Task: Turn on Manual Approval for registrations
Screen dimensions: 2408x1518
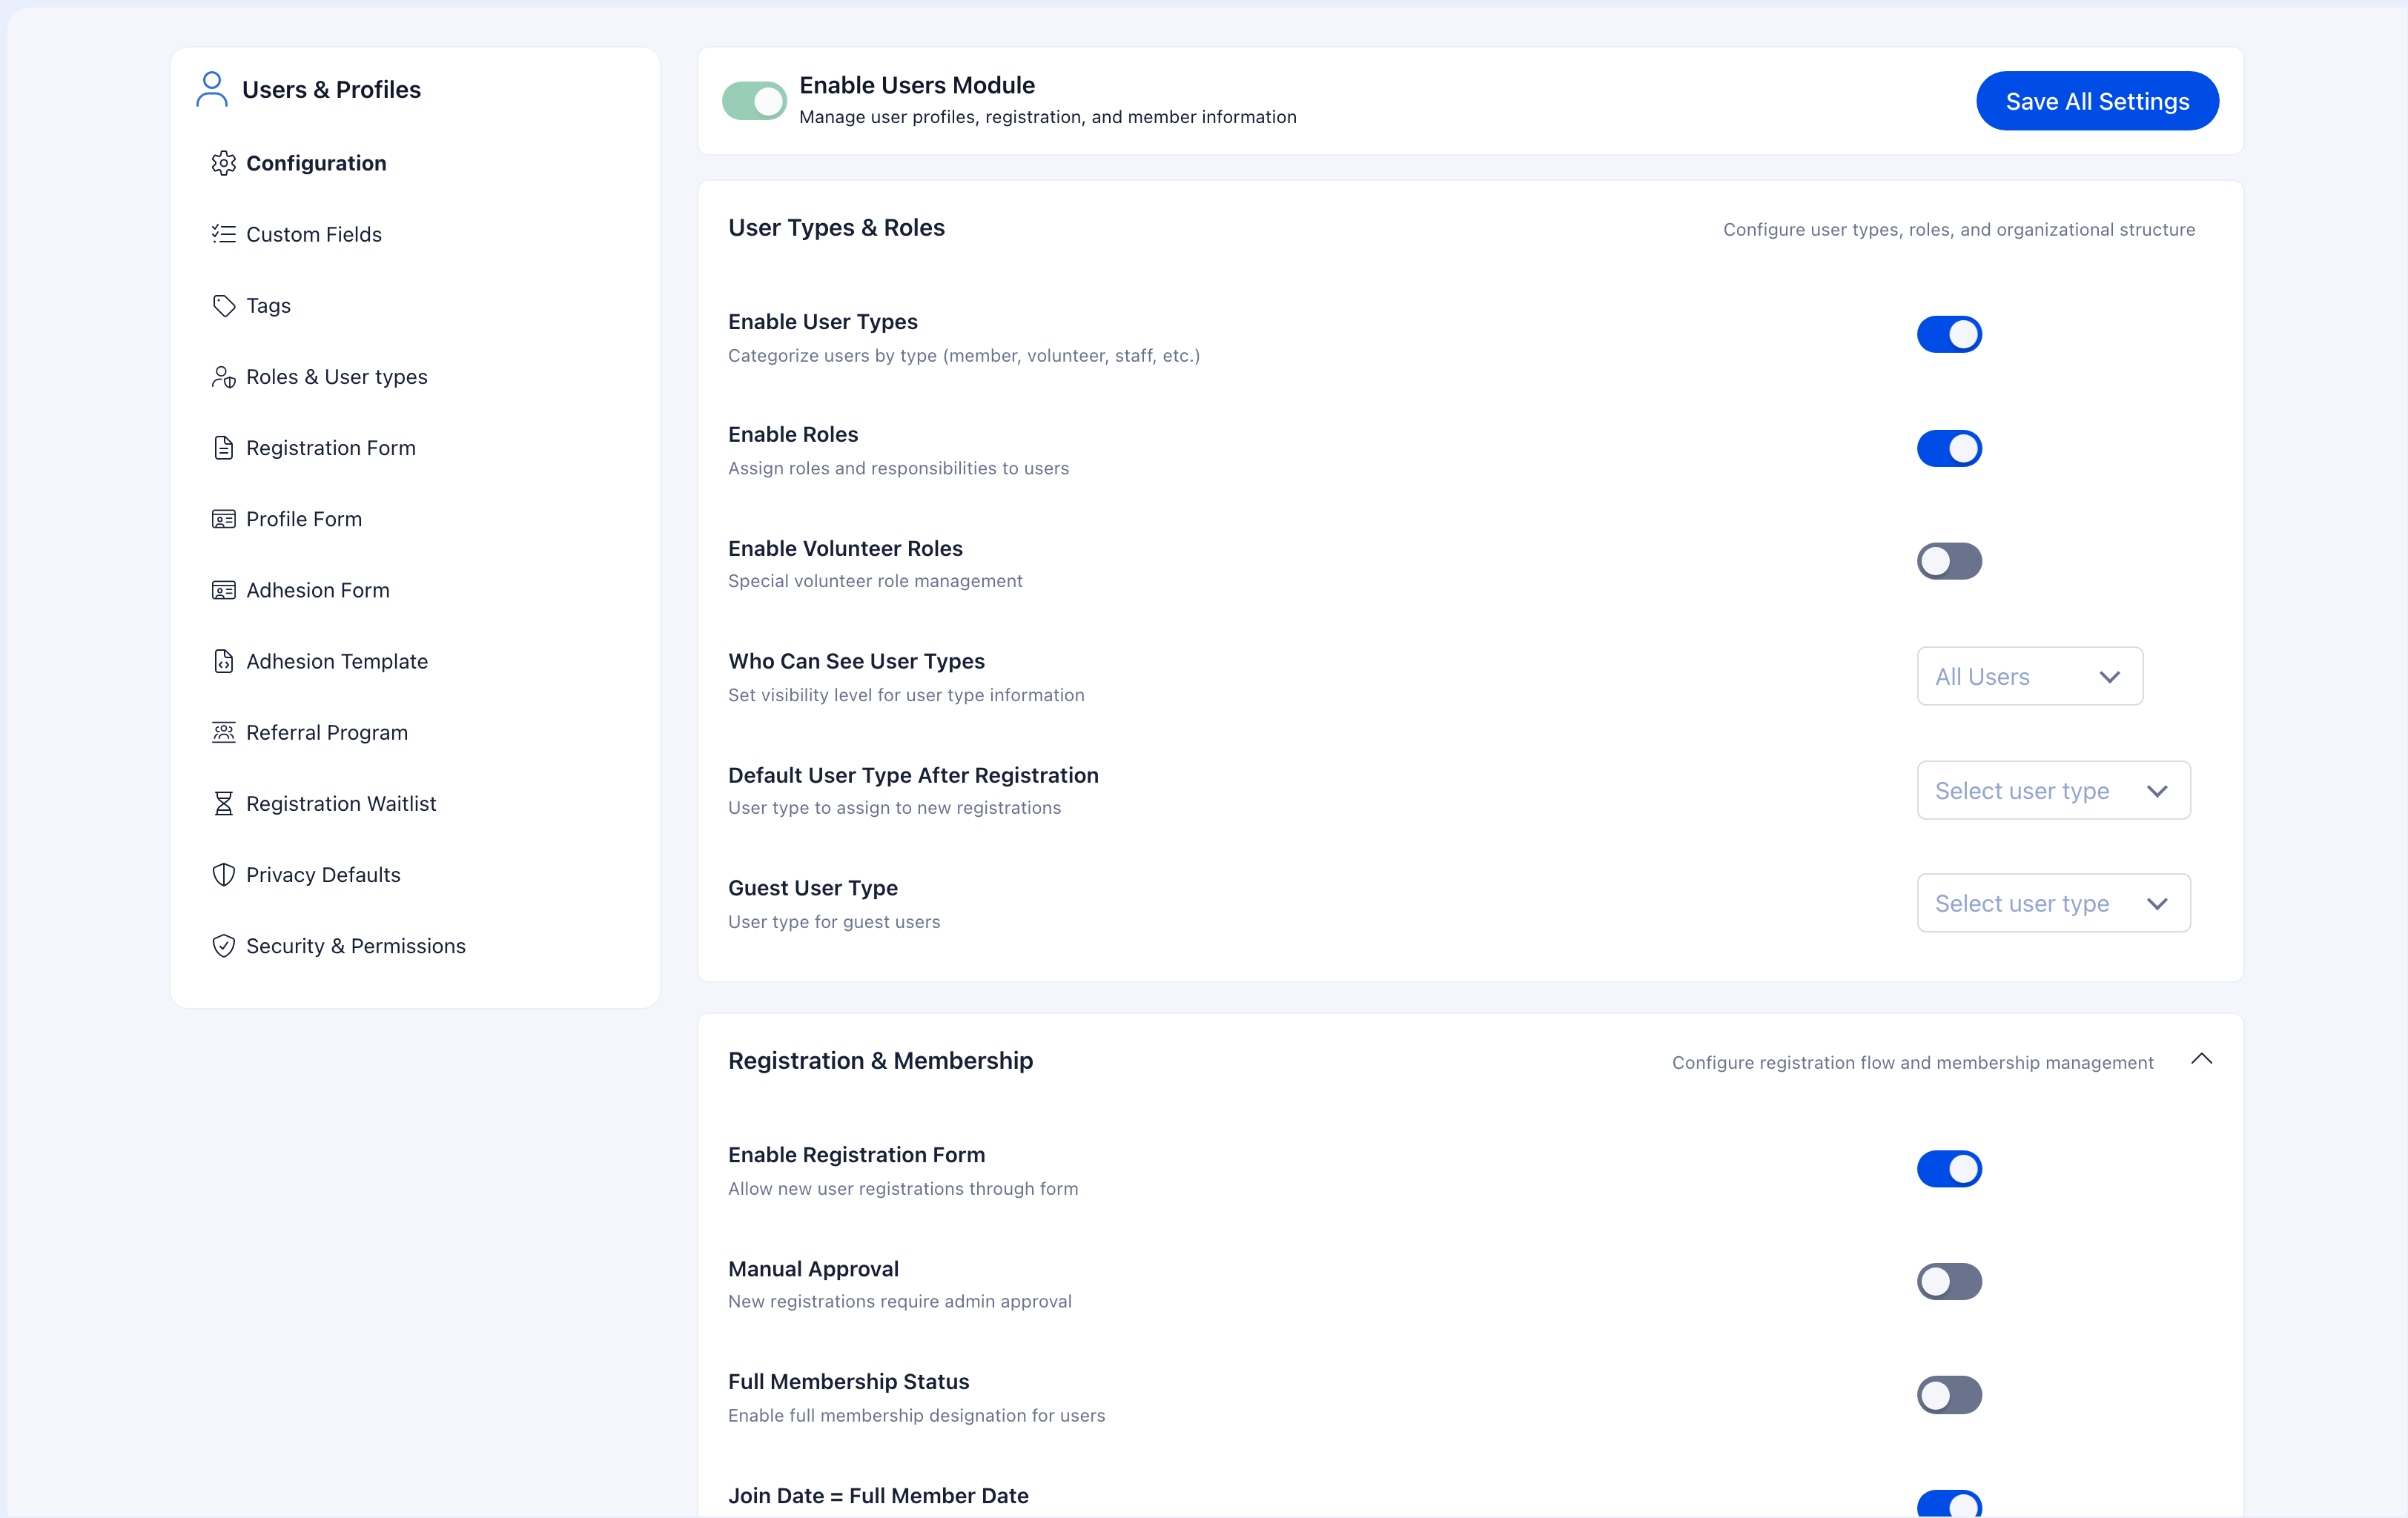Action: [x=1949, y=1281]
